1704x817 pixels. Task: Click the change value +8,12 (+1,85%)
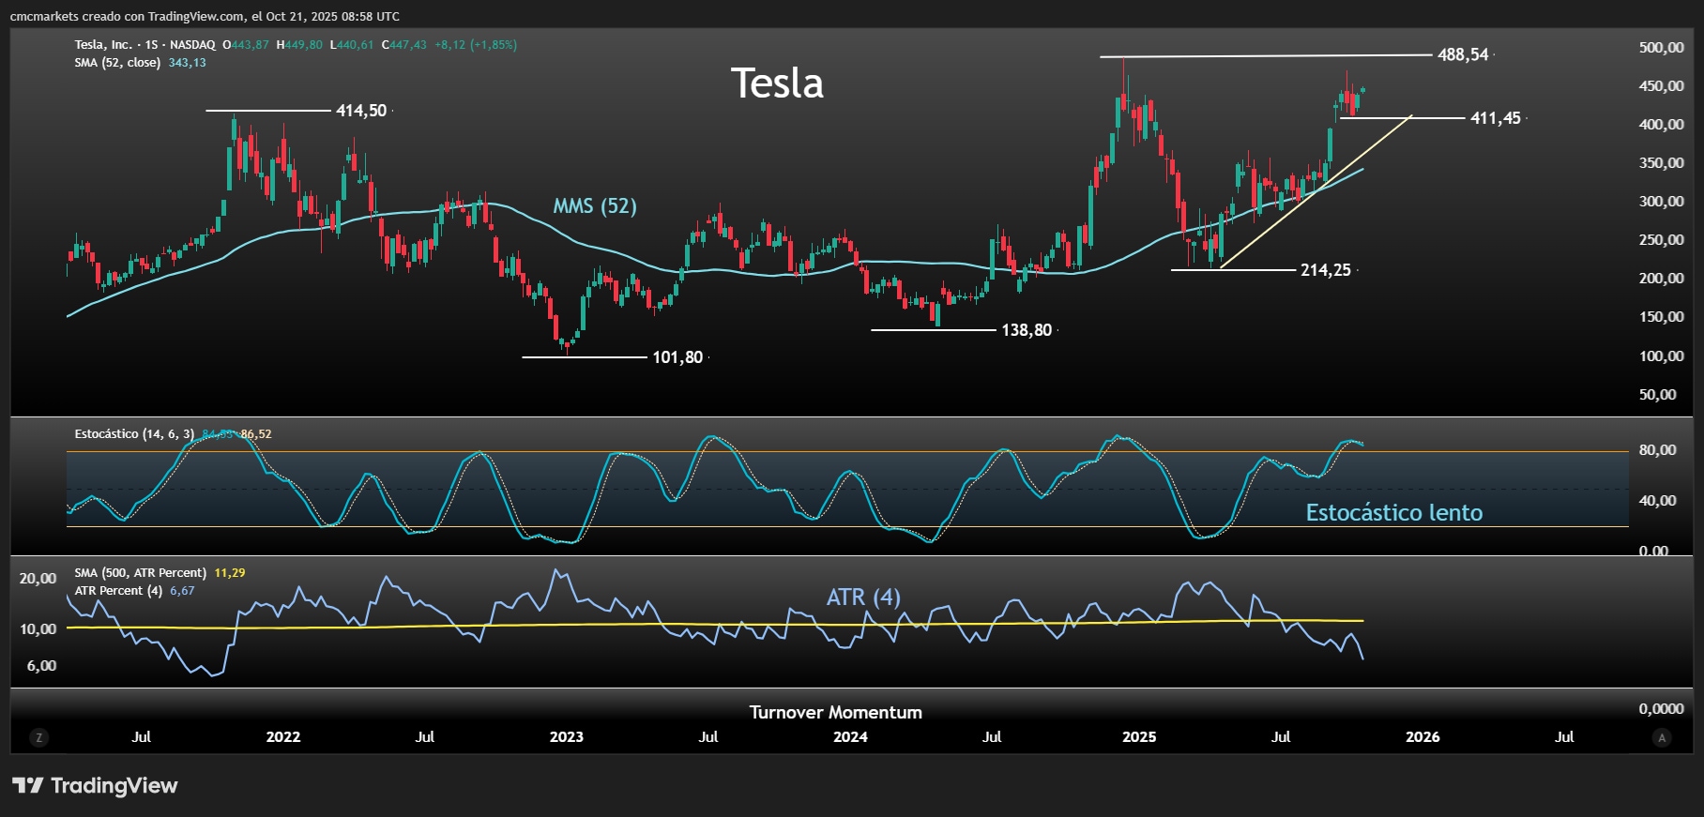click(476, 45)
